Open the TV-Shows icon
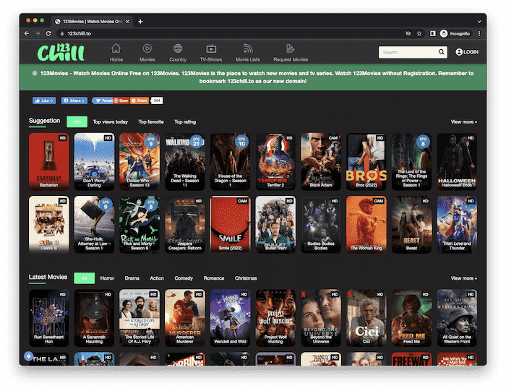This screenshot has height=391, width=506. point(211,48)
